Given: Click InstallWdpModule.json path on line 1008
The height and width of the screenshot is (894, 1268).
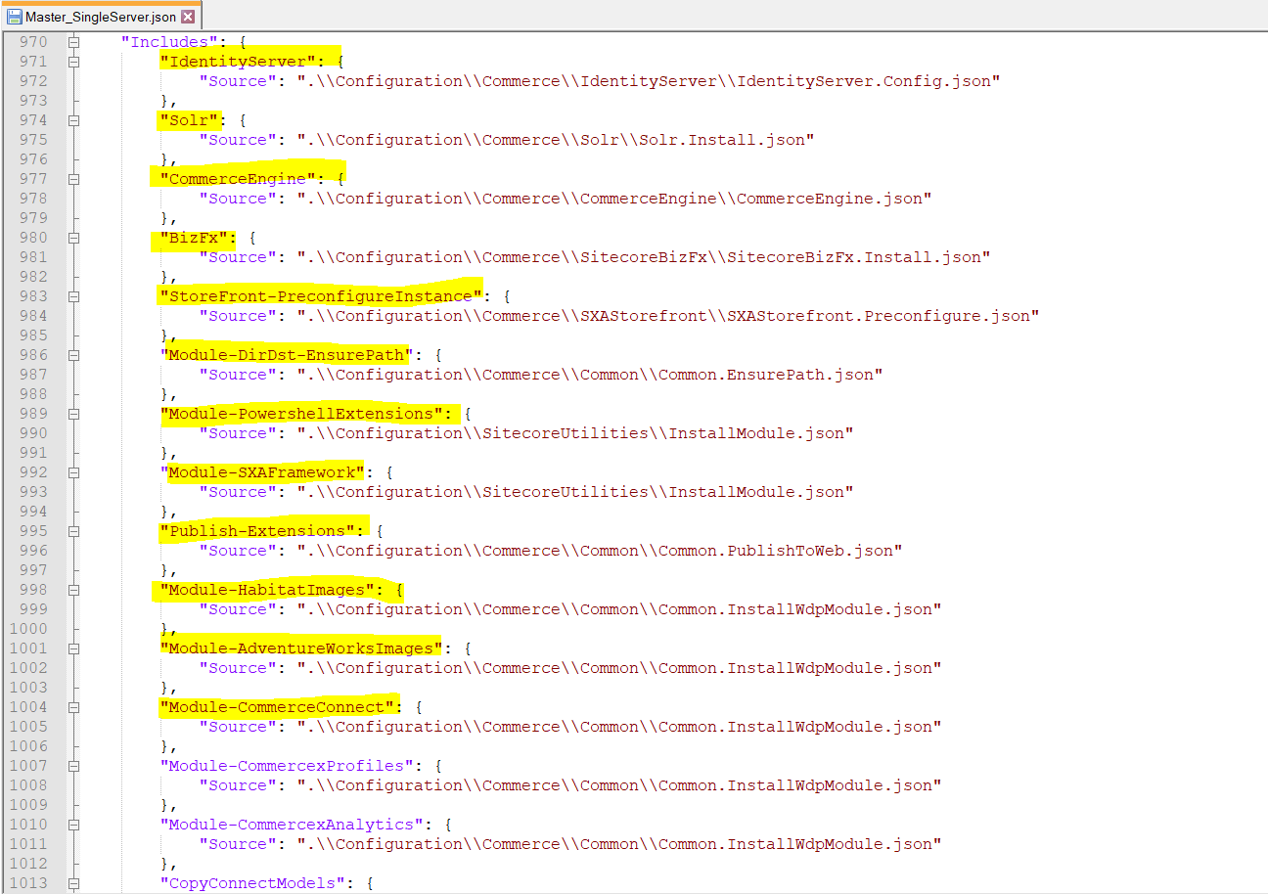Looking at the screenshot, I should (x=619, y=785).
